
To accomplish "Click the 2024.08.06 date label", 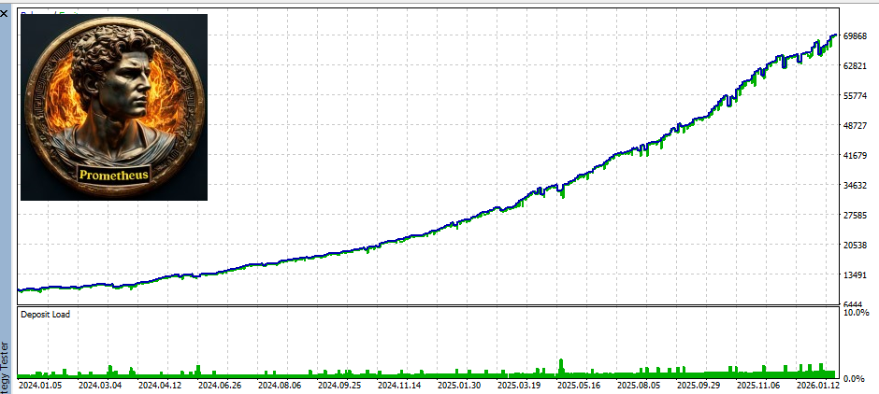I will pos(280,385).
